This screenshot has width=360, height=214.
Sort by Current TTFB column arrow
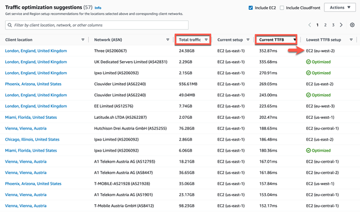pyautogui.click(x=294, y=40)
